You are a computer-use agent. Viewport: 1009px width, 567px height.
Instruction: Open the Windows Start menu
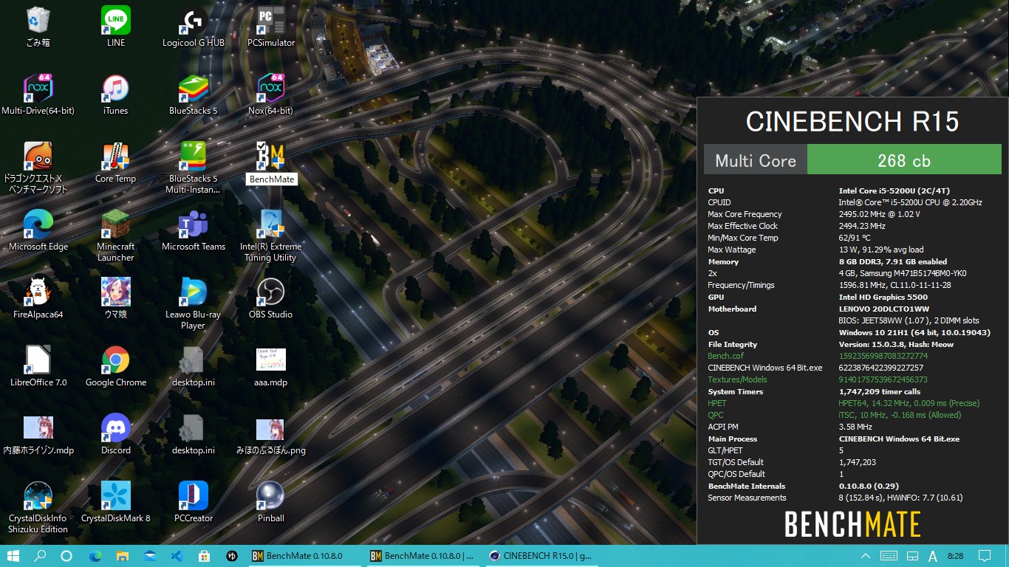pyautogui.click(x=13, y=556)
